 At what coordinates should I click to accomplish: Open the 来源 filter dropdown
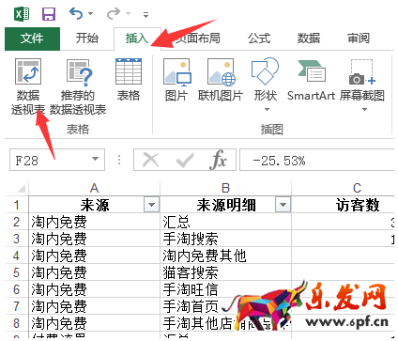click(x=151, y=205)
